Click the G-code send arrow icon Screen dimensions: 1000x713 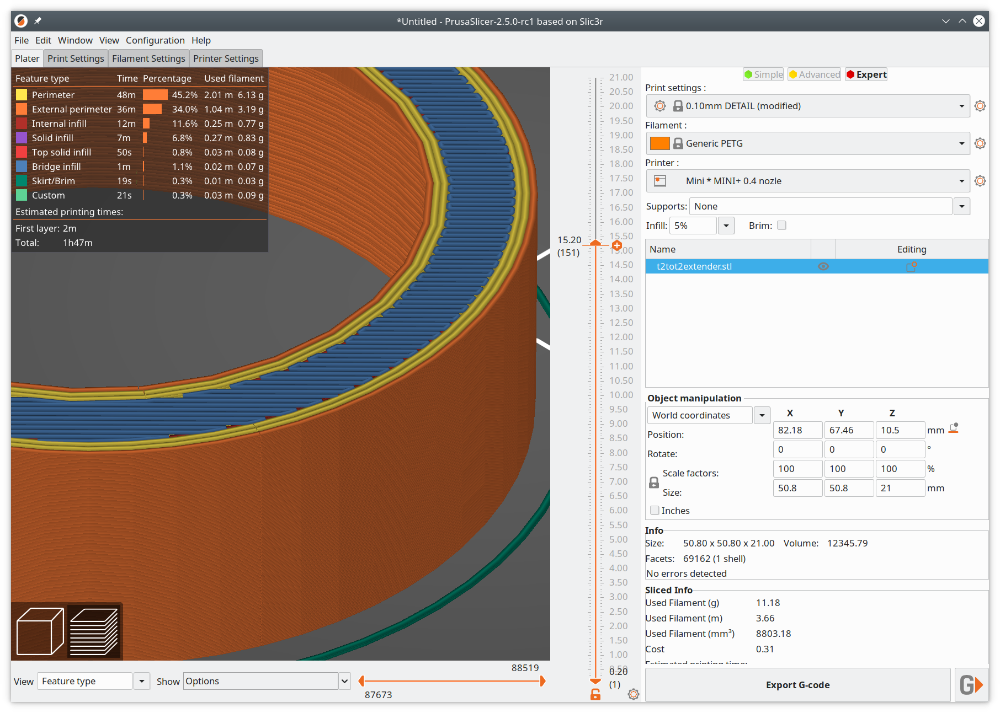click(971, 685)
